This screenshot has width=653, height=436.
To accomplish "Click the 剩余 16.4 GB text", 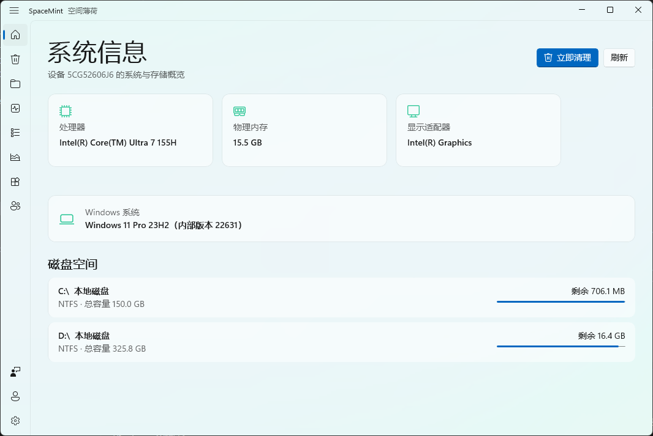I will (602, 336).
